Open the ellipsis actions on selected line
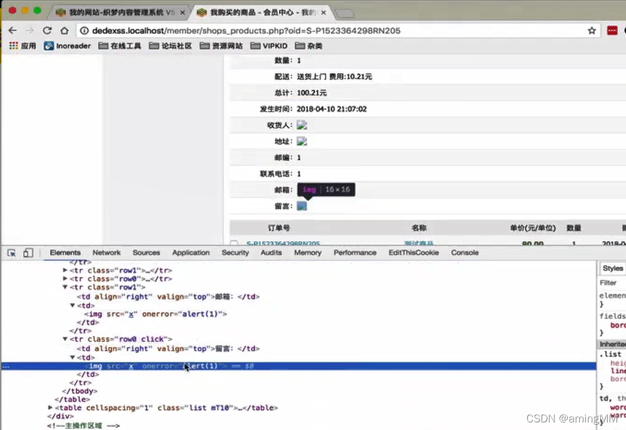The width and height of the screenshot is (626, 430). tap(6, 366)
